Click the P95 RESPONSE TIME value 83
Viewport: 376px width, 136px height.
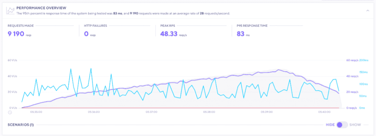click(240, 34)
